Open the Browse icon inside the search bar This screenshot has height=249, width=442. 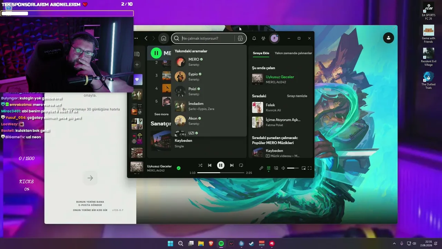(240, 38)
